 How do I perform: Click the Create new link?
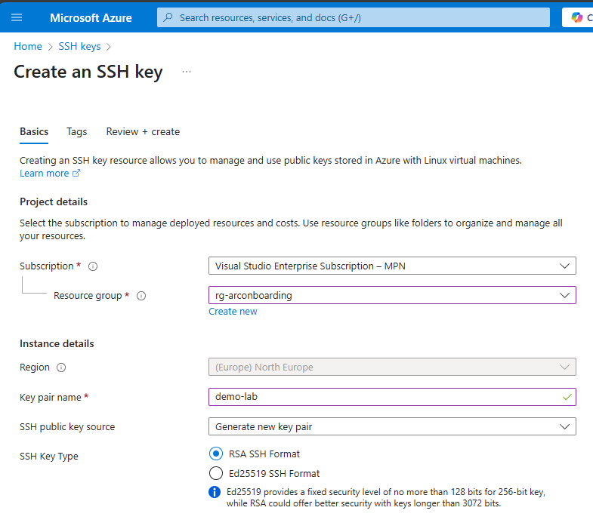click(233, 312)
